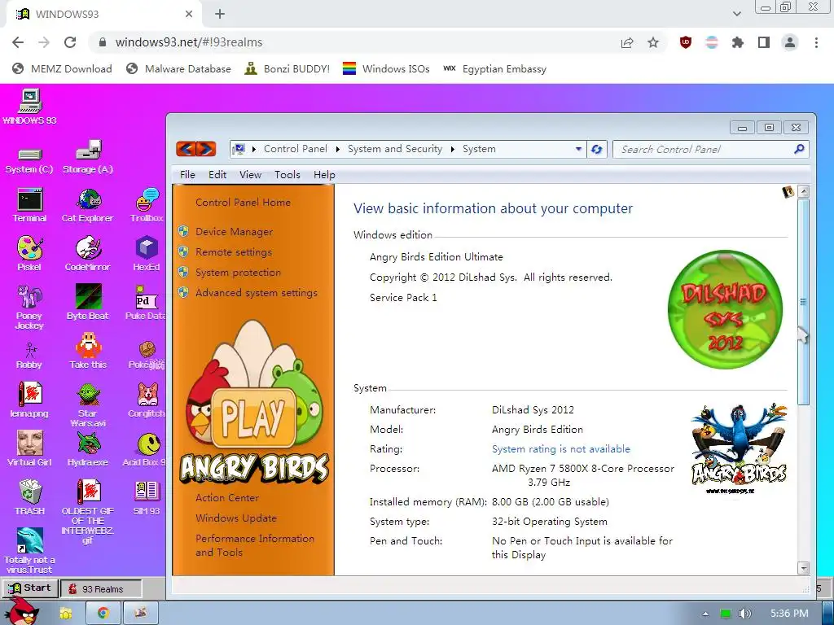Open the File menu

coord(187,175)
